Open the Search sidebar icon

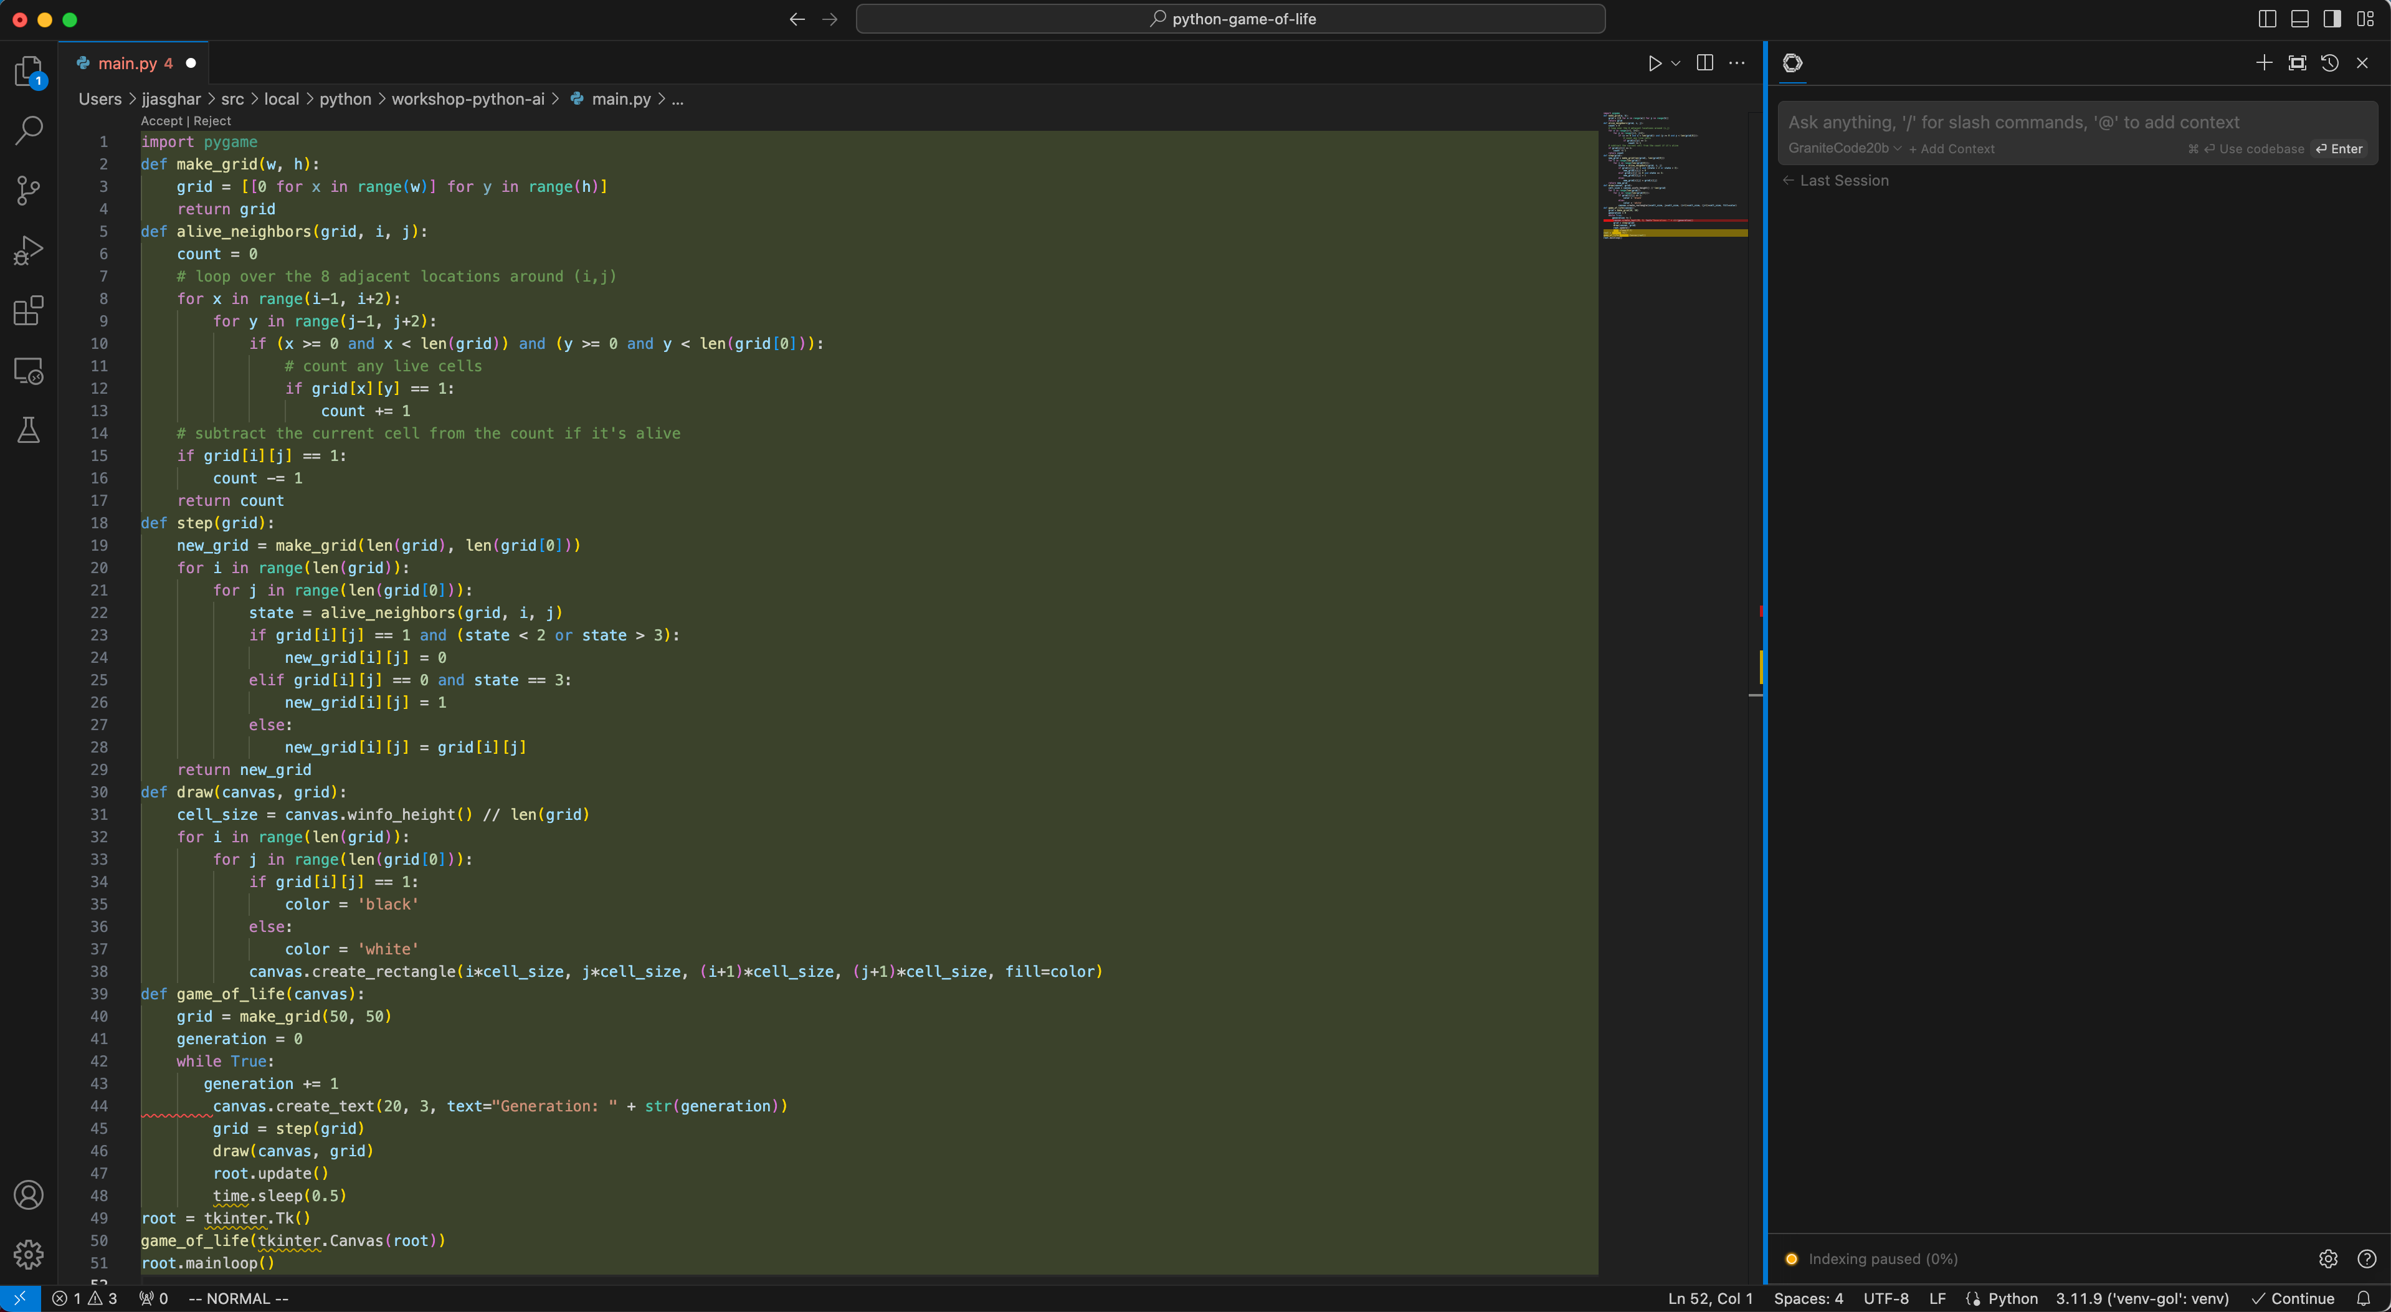[x=29, y=131]
